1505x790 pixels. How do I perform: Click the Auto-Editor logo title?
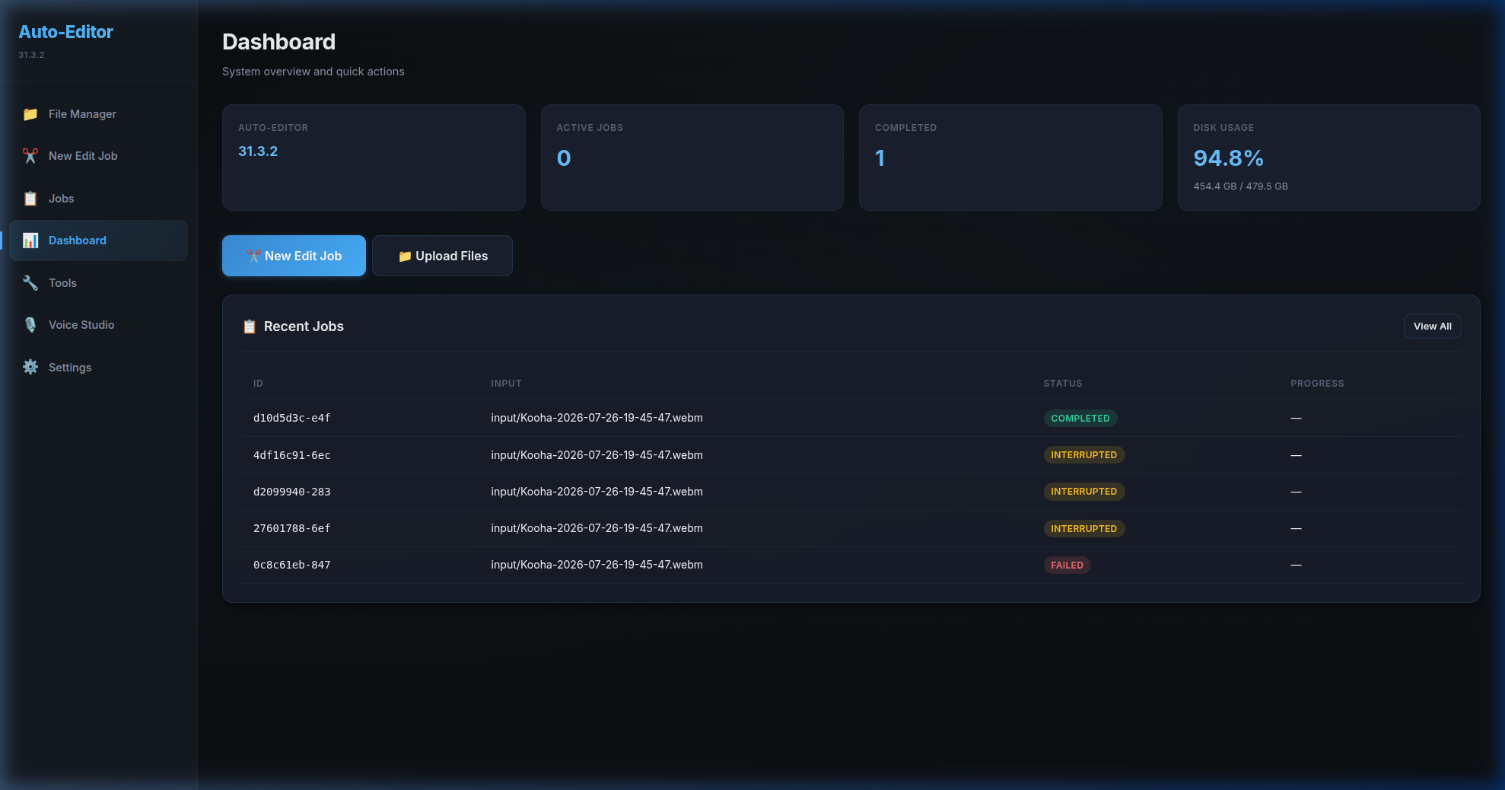(x=65, y=32)
